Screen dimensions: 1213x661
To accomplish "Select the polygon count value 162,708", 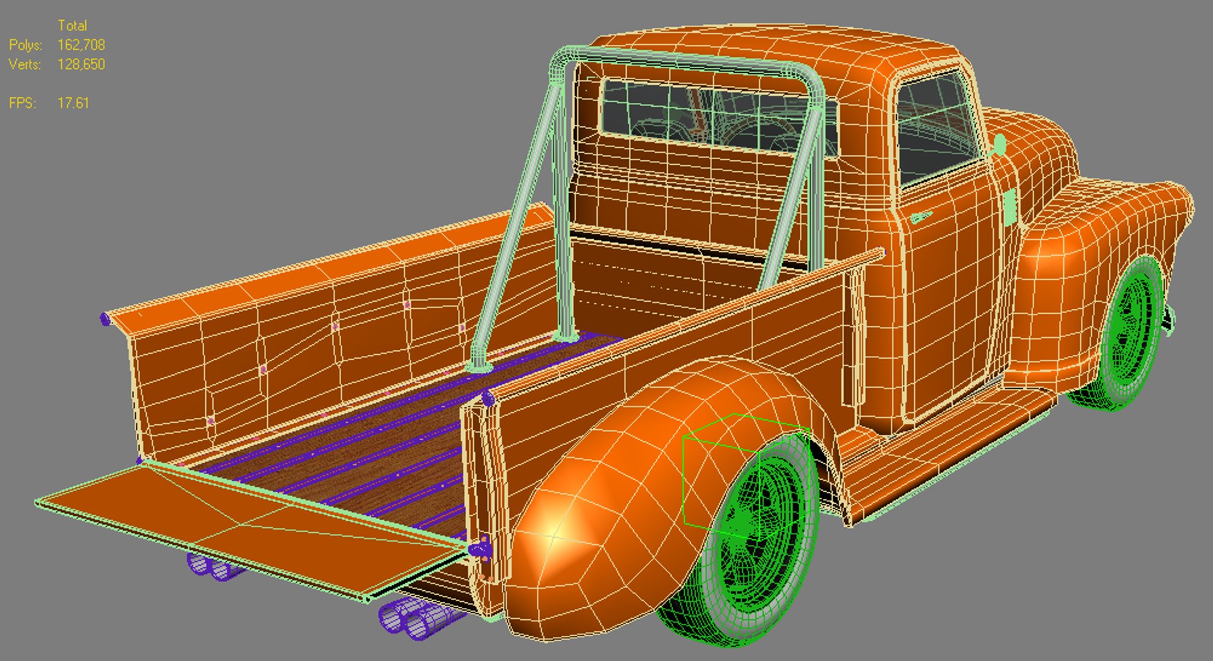I will coord(81,45).
